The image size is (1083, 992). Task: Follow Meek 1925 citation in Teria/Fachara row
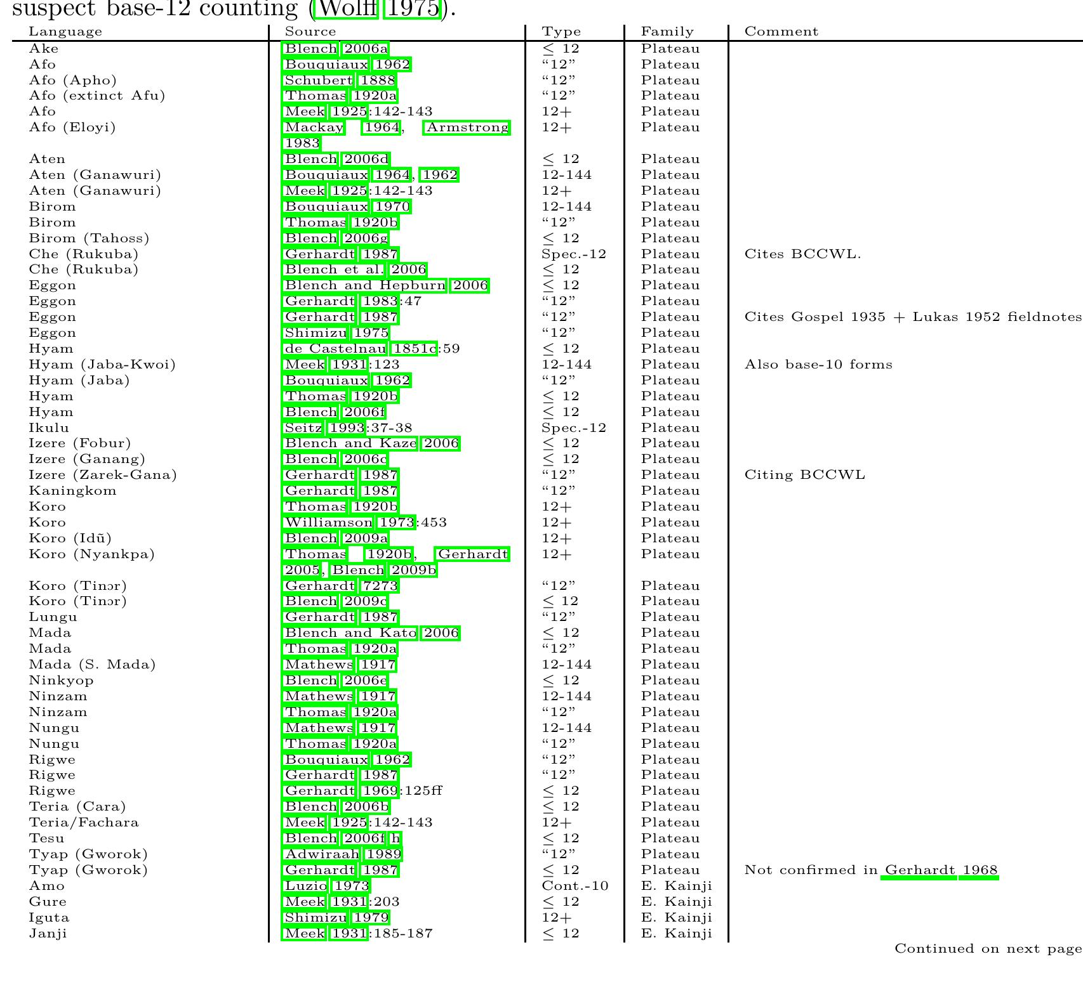point(325,823)
